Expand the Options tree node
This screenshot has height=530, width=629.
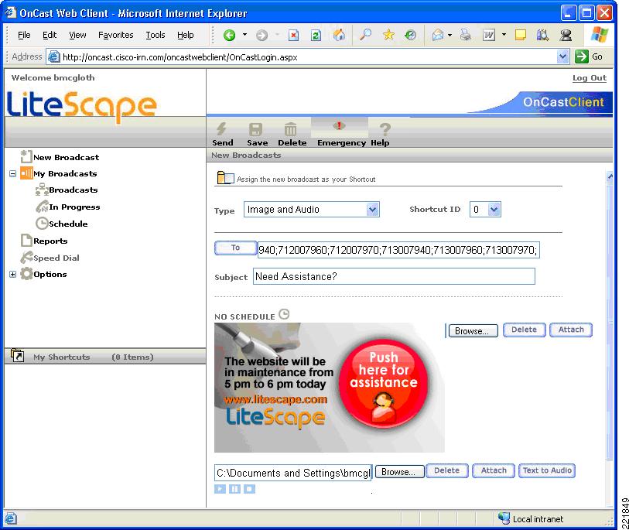tap(13, 275)
